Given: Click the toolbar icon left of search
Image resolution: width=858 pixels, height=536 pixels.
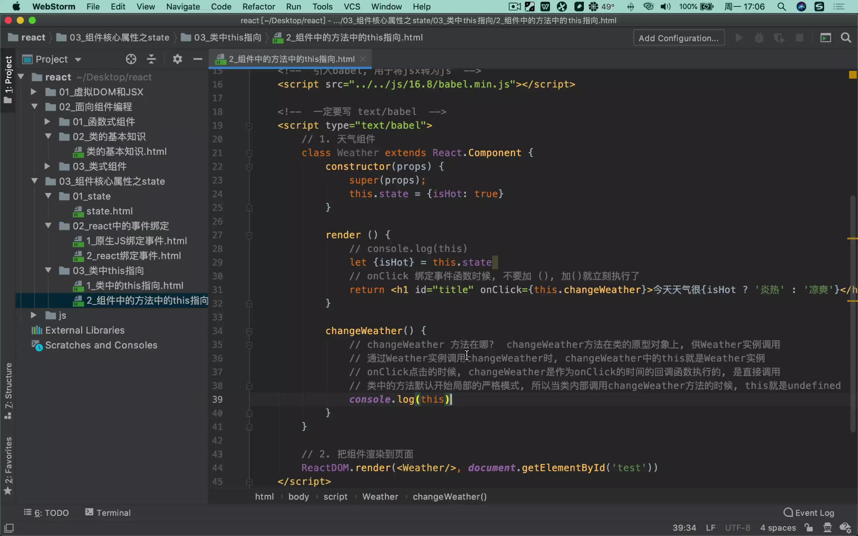Looking at the screenshot, I should (x=825, y=38).
